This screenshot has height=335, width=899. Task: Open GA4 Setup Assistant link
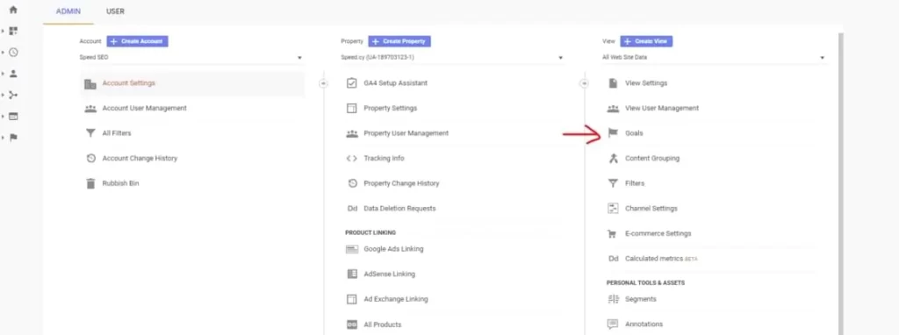396,83
